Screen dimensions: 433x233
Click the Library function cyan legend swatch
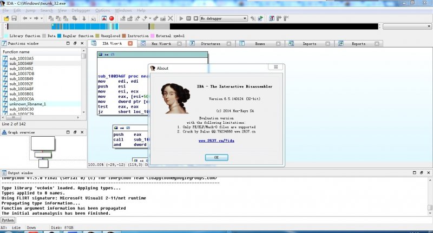6,36
